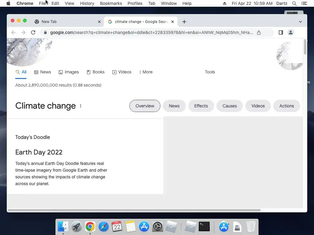Click the horizontal page scrollbar
This screenshot has height=235, width=314.
pos(134,210)
